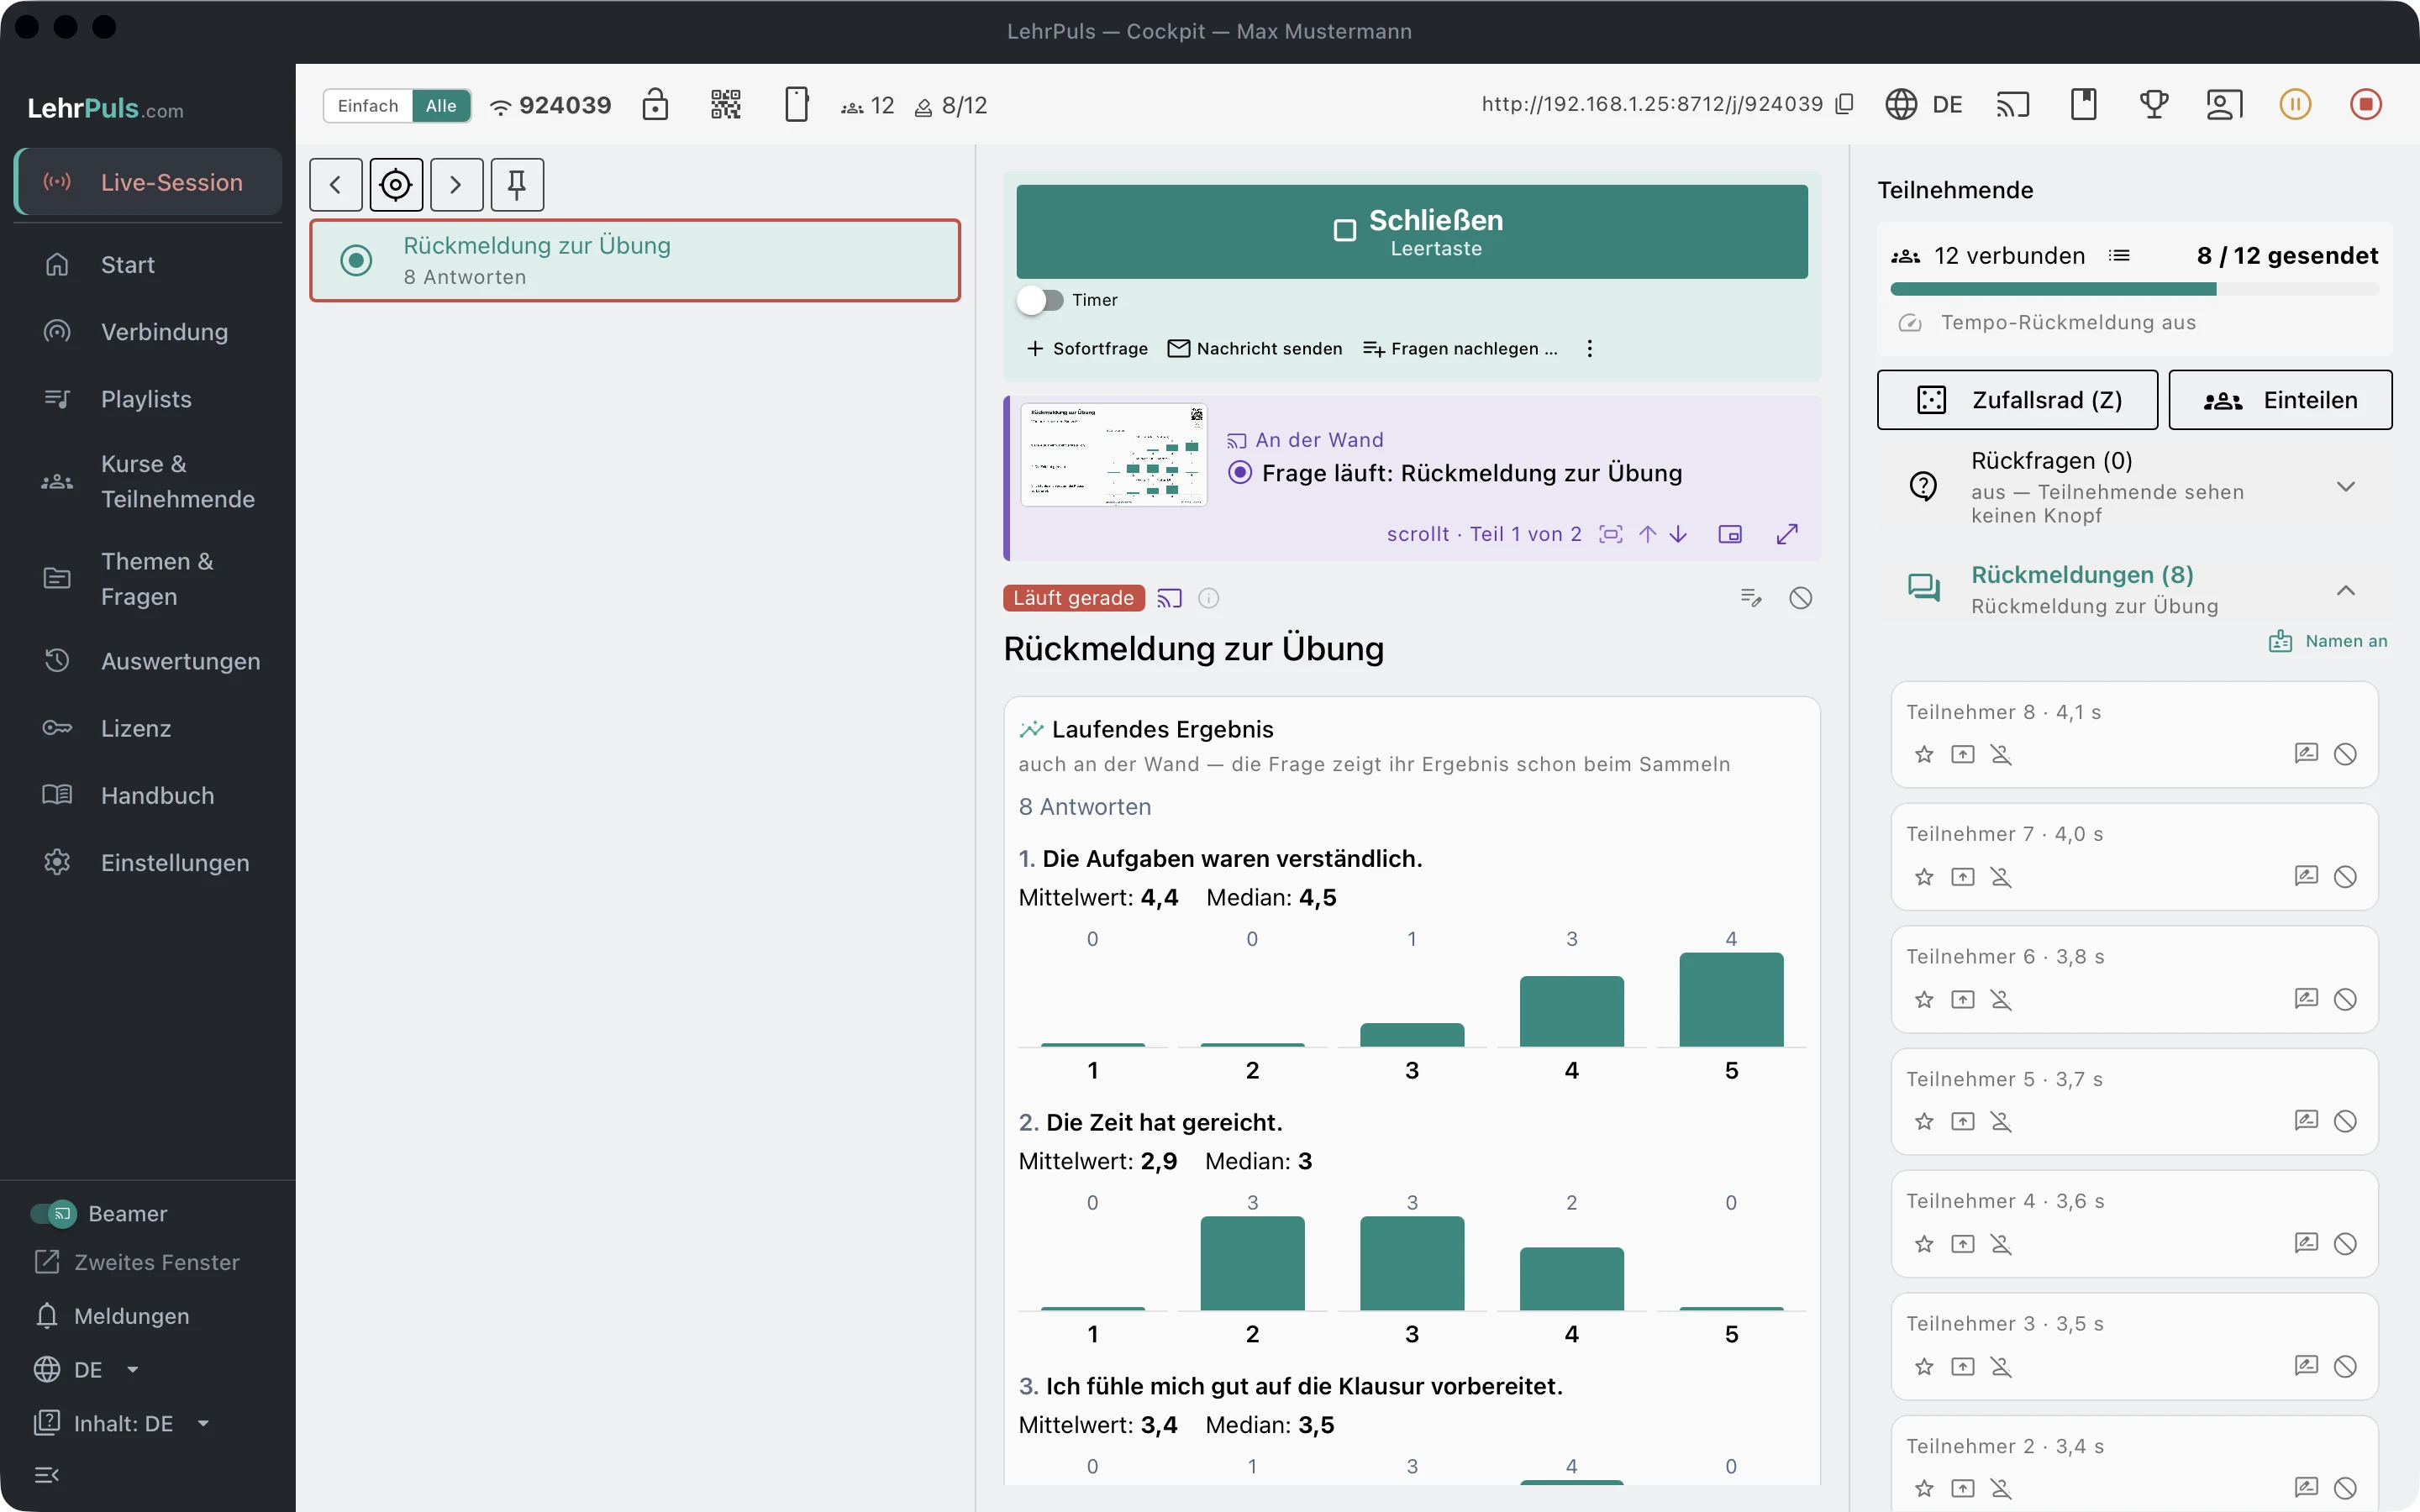The image size is (2420, 1512).
Task: Stop the session with red stop icon
Action: (2365, 104)
